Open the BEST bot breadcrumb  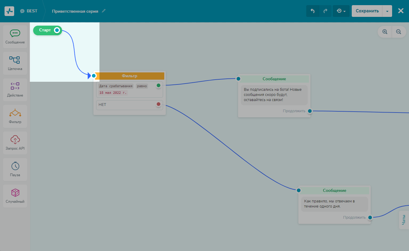[29, 11]
